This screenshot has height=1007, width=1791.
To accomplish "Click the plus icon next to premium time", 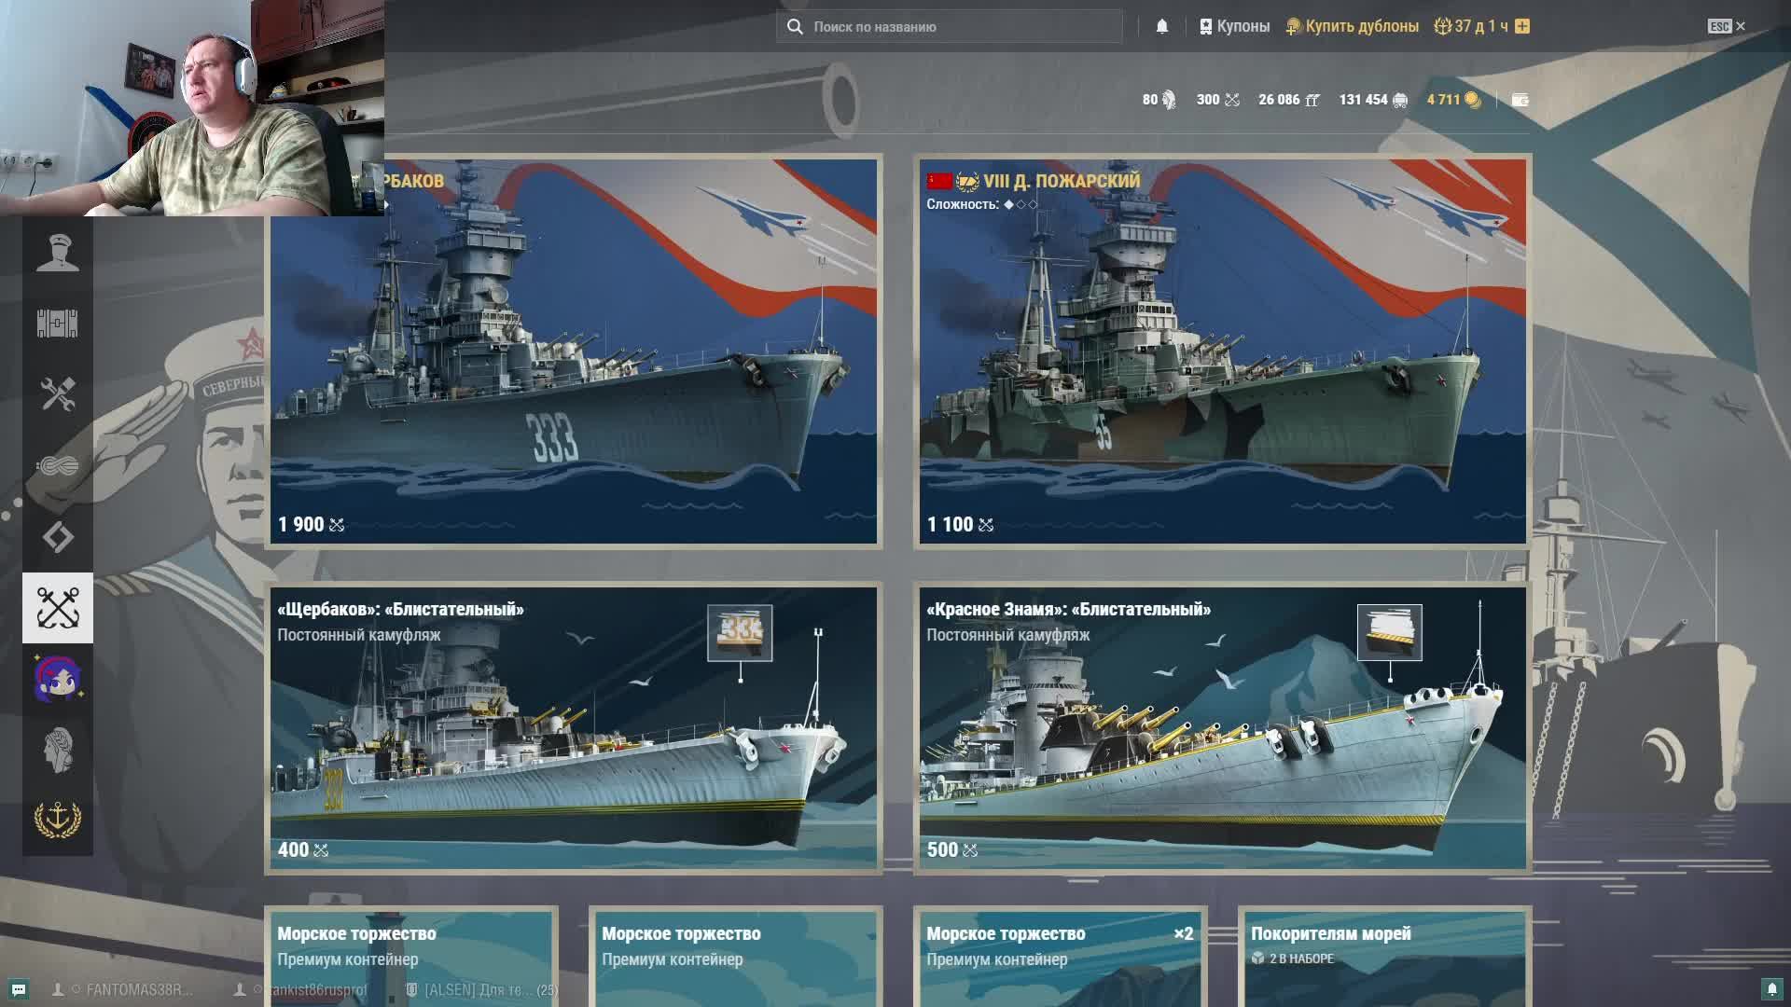I will [1522, 26].
